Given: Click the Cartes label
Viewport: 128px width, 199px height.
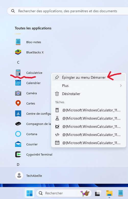Looking at the screenshot, I should click(31, 103).
